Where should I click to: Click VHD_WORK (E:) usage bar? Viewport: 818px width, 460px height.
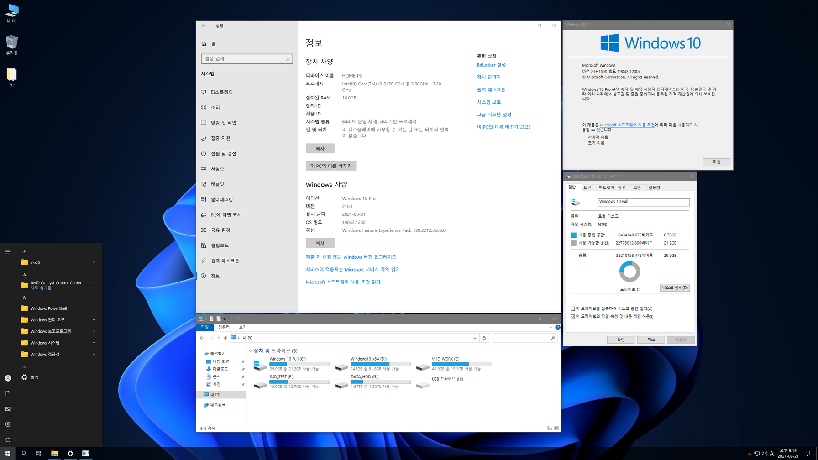462,364
